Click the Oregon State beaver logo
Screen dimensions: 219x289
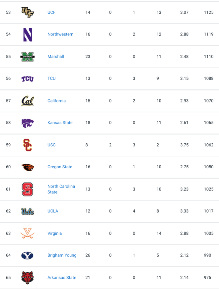click(x=28, y=167)
